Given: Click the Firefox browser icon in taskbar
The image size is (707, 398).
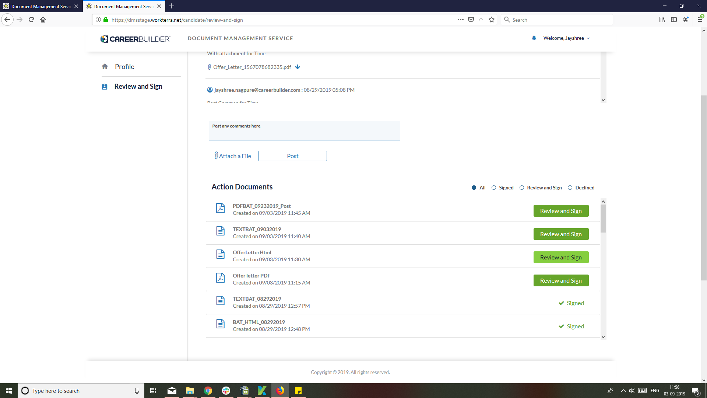Looking at the screenshot, I should [280, 390].
